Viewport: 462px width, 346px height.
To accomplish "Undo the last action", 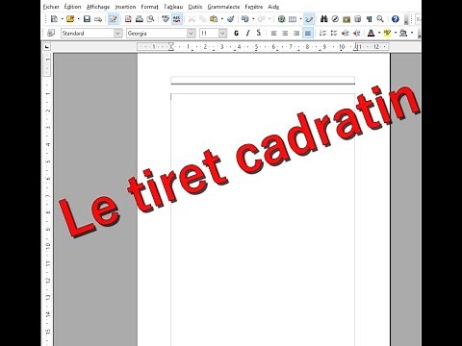I will [x=245, y=19].
